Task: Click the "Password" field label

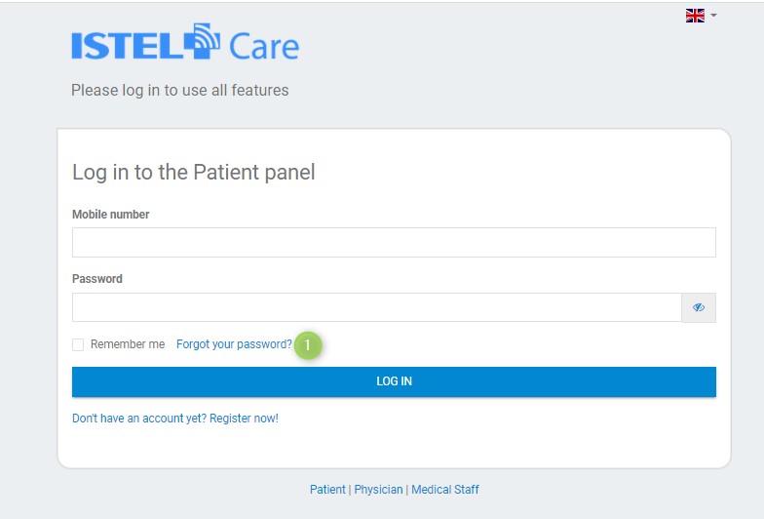Action: 97,279
